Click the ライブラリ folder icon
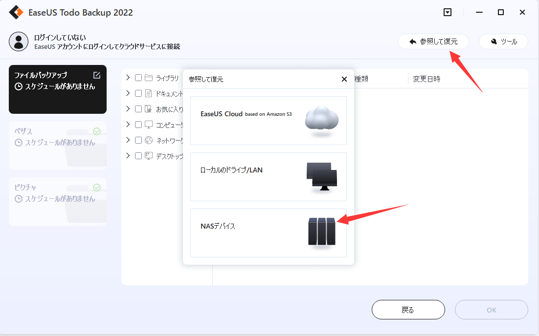 click(x=149, y=78)
